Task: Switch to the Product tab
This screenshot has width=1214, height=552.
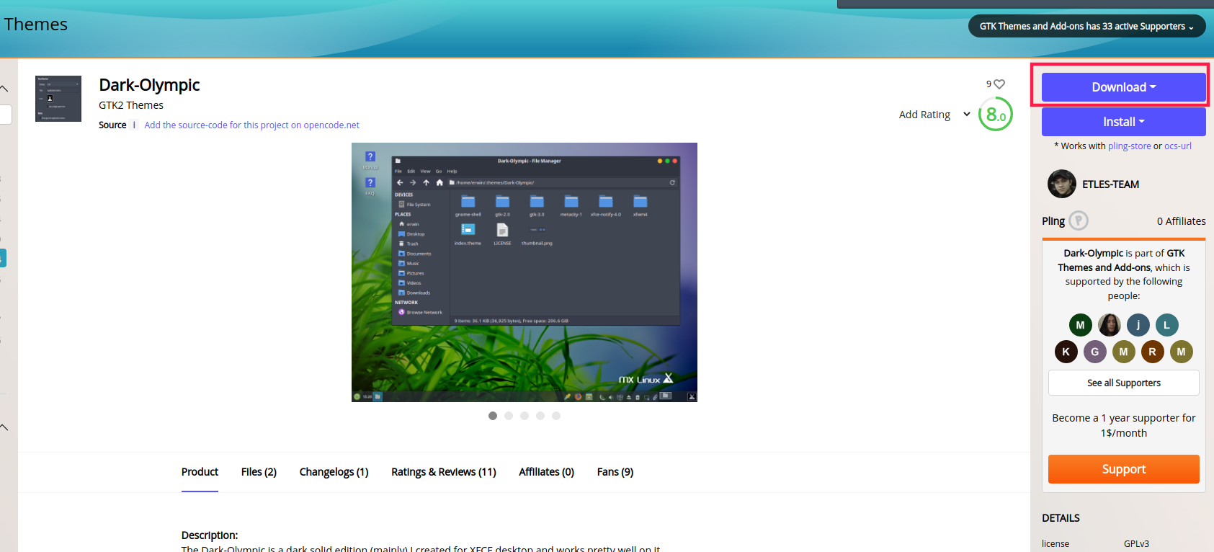Action: tap(200, 472)
